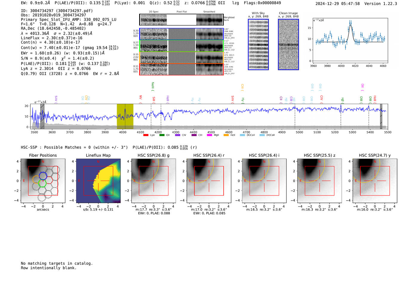
Task: Click the (H)CaII legend swatch
Action: pos(262,135)
